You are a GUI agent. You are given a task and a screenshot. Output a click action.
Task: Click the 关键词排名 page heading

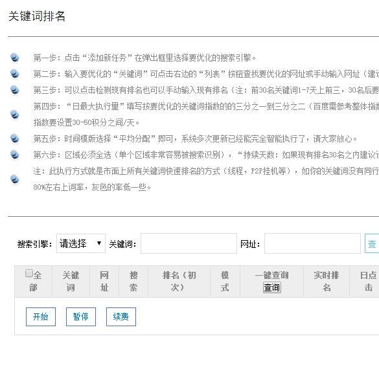click(37, 16)
